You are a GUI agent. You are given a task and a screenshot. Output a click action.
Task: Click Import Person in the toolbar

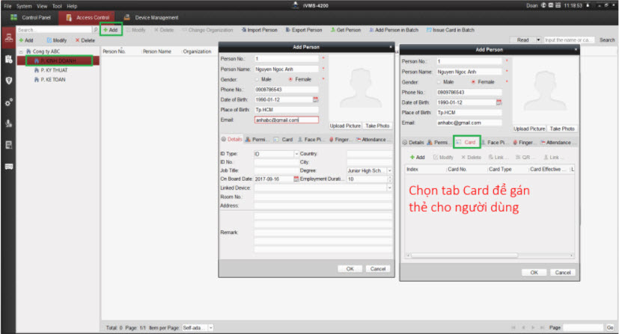tap(259, 30)
